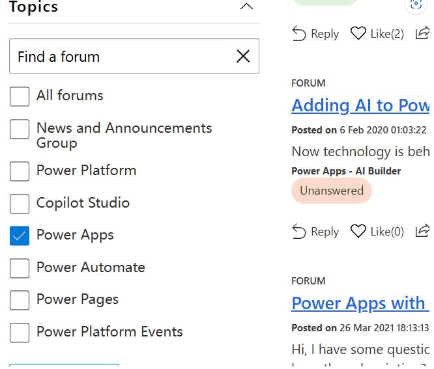
Task: Tick the Power Platform checkbox
Action: [x=20, y=171]
